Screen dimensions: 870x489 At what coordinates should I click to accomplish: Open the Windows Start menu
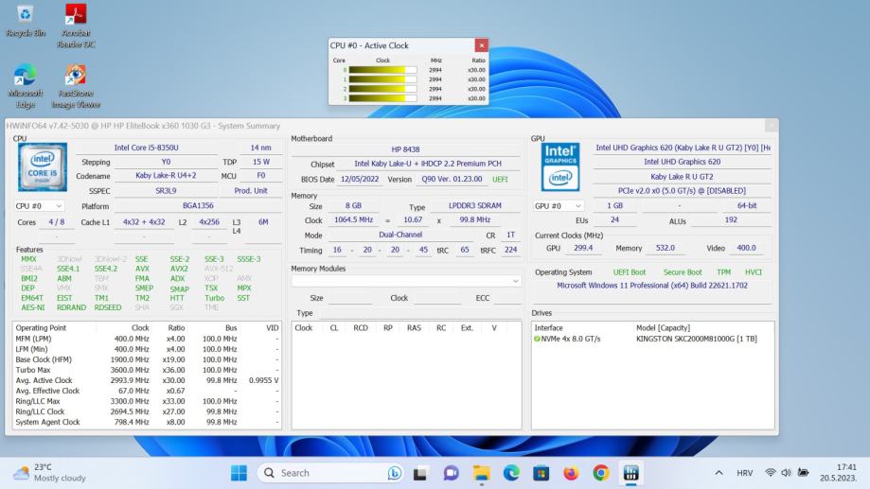(240, 473)
